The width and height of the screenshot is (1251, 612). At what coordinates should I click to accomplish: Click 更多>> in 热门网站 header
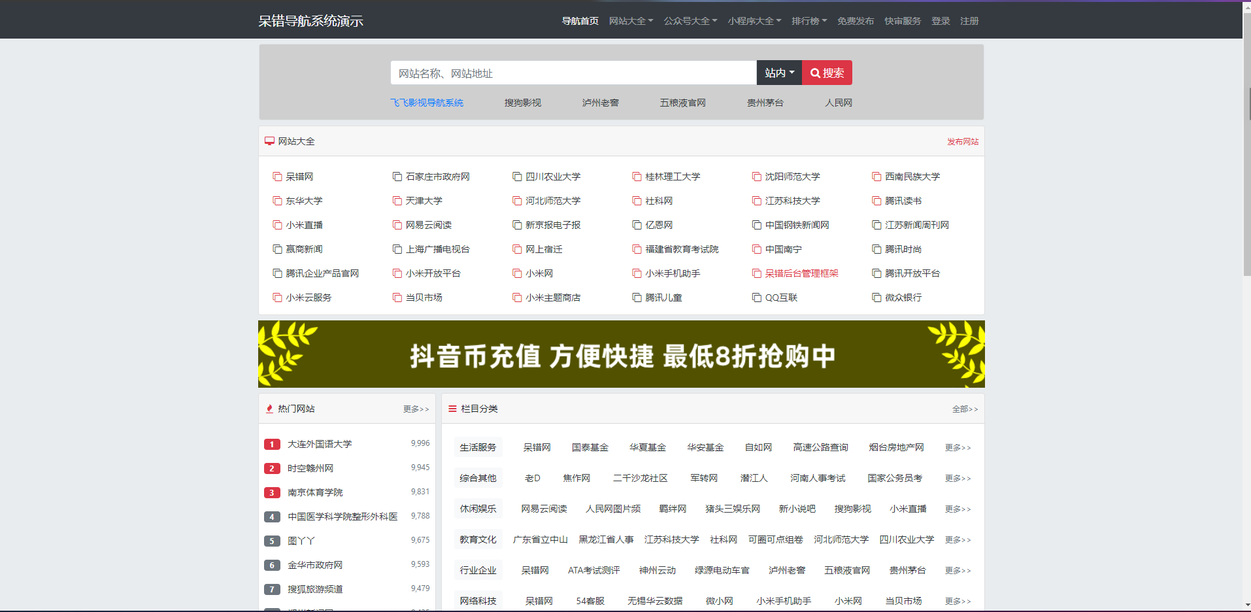tap(416, 409)
